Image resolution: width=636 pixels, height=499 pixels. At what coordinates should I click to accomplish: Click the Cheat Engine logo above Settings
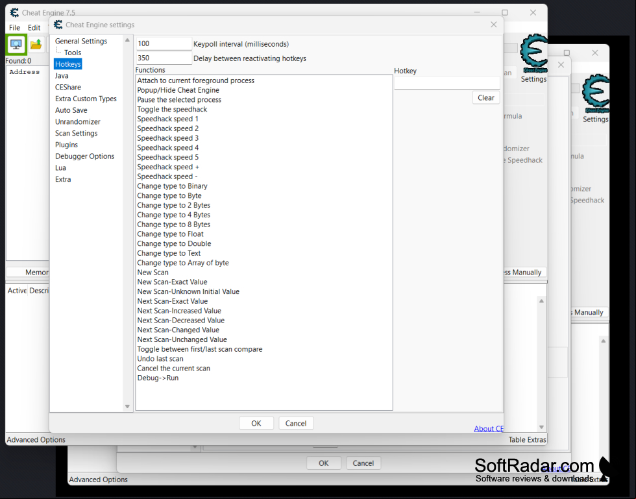[533, 53]
